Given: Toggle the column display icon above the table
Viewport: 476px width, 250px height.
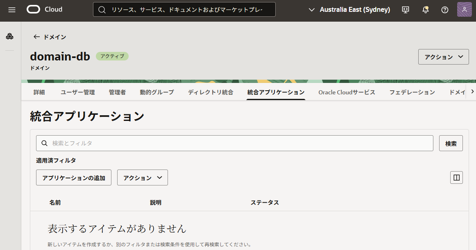Looking at the screenshot, I should tap(456, 177).
